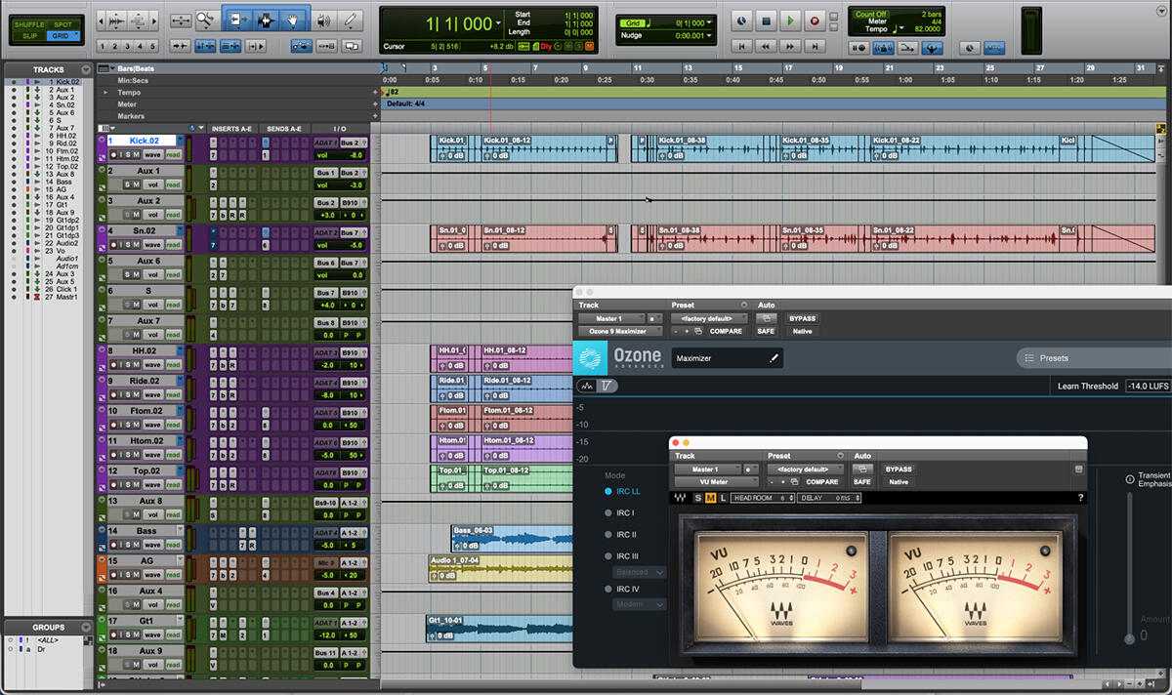Click the -14.0 LUFS threshold field
The image size is (1172, 695).
click(x=1148, y=386)
